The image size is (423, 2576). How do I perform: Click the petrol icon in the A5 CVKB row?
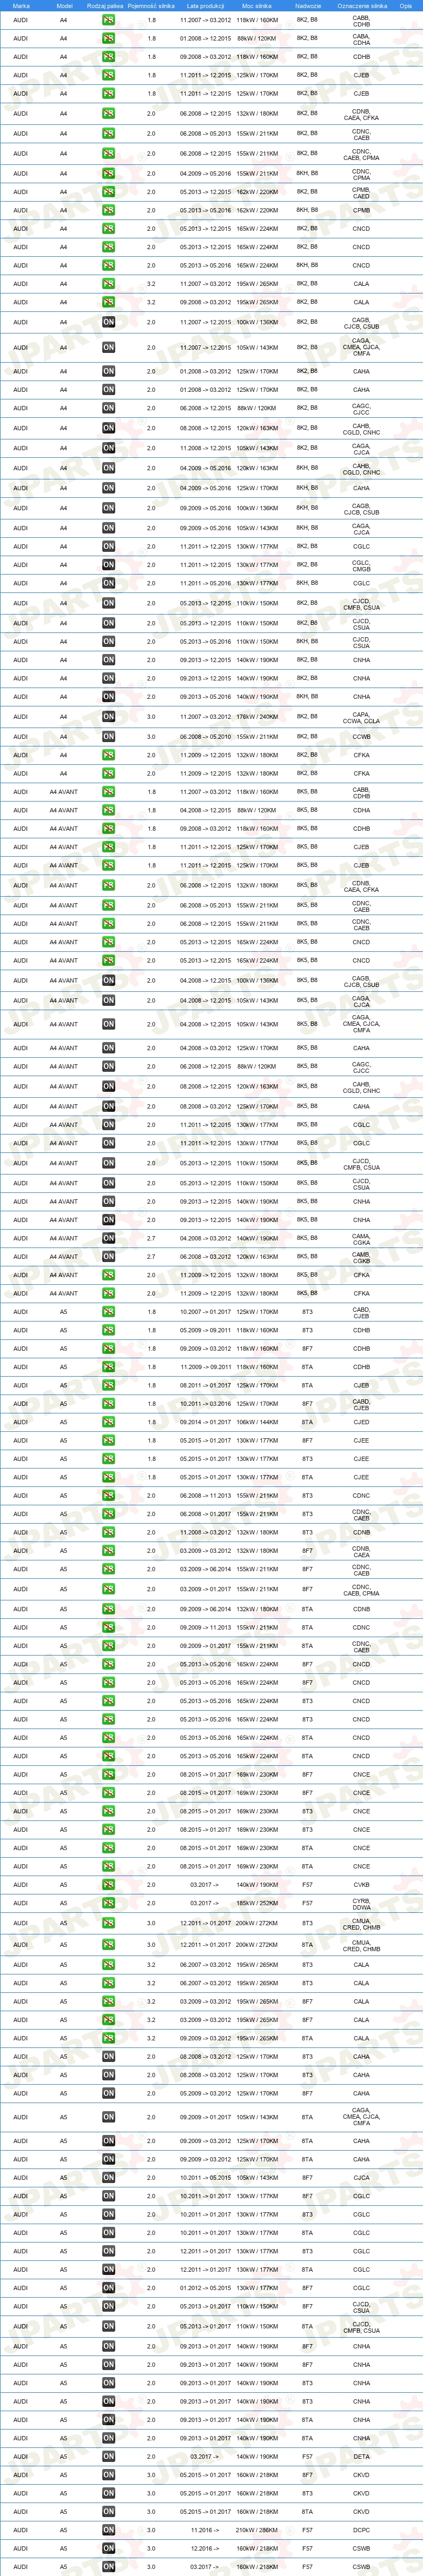[x=108, y=1884]
